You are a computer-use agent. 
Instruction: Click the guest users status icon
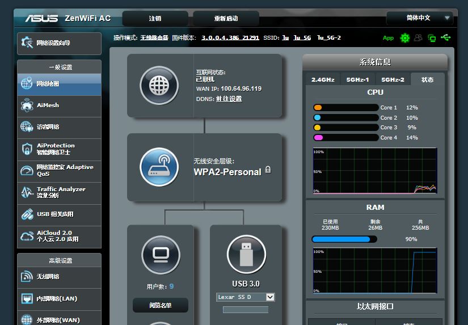point(418,37)
